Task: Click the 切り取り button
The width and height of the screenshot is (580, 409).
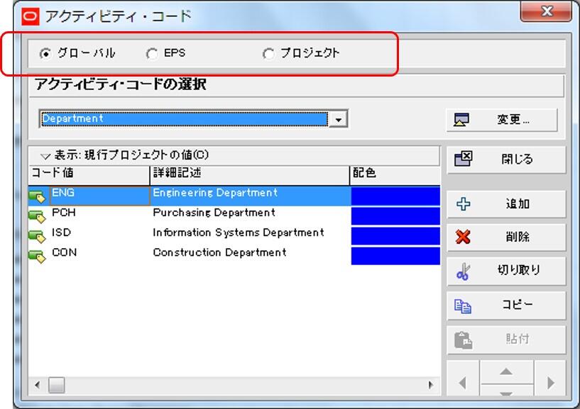Action: (x=506, y=271)
